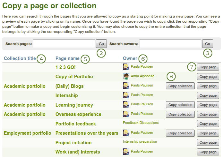Copy collection for (Daily) Blogs row
Screen dimensions: 223x158
point(180,86)
